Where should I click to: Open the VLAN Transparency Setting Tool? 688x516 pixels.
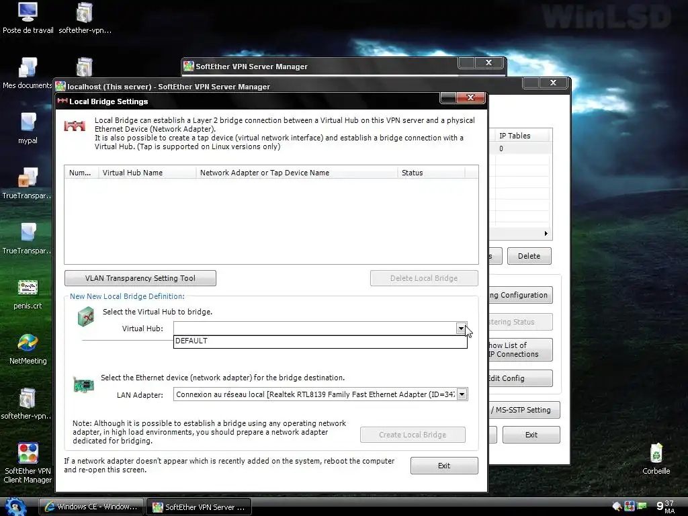click(140, 278)
